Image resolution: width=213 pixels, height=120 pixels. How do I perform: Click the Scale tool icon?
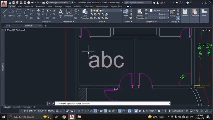coord(43,18)
